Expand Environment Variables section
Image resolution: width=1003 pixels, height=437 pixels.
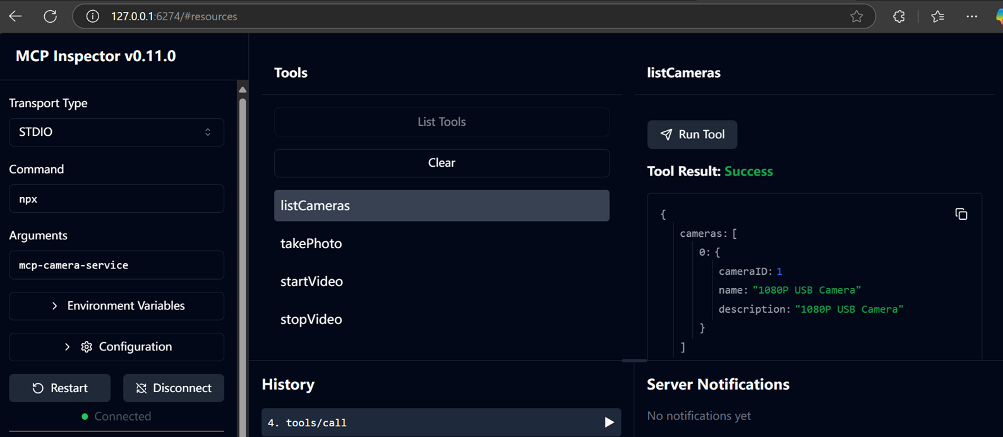[117, 306]
